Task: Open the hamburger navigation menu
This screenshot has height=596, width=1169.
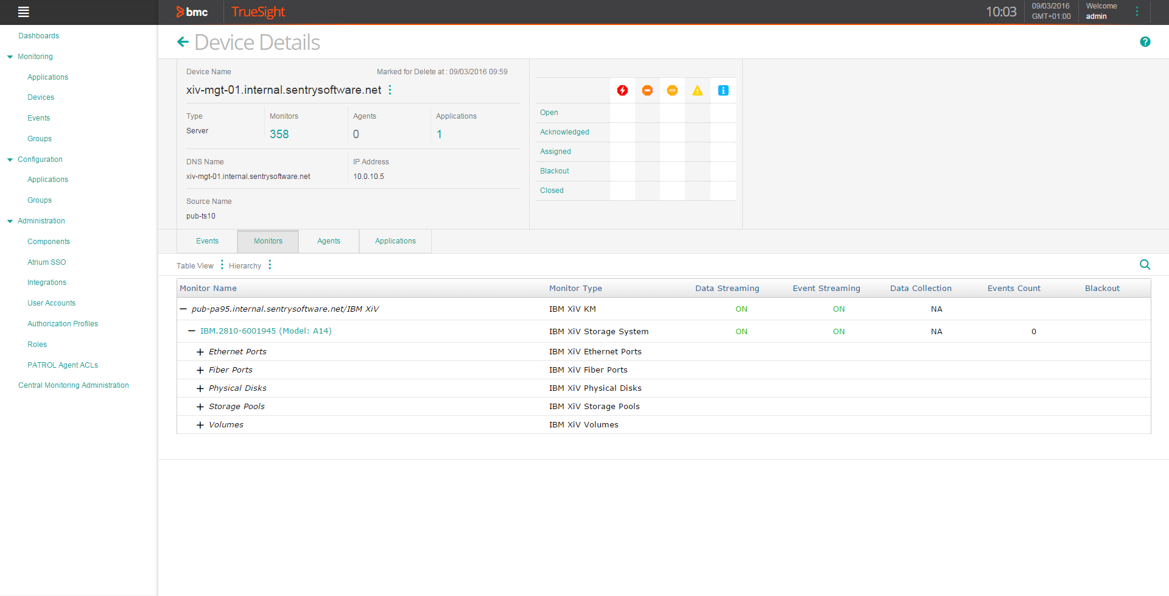Action: 24,12
